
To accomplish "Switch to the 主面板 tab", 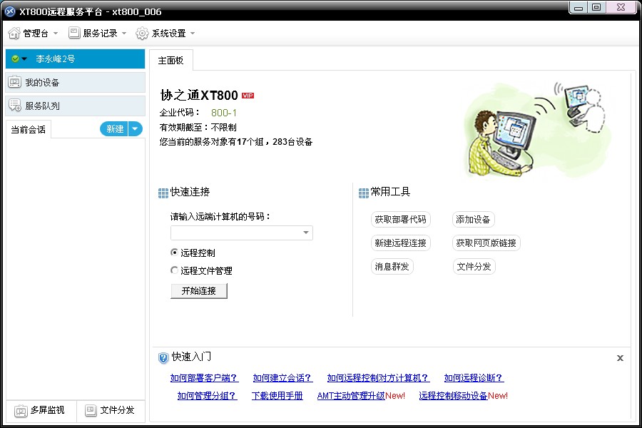I will click(170, 61).
